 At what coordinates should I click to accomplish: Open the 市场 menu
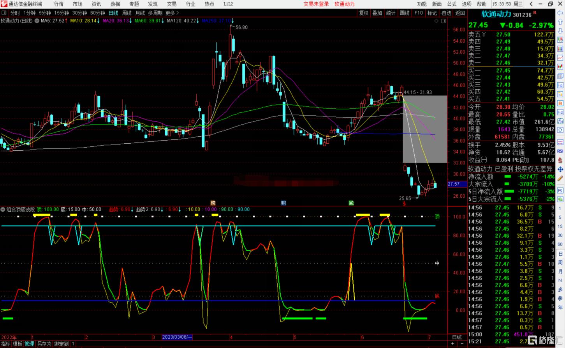[x=77, y=4]
